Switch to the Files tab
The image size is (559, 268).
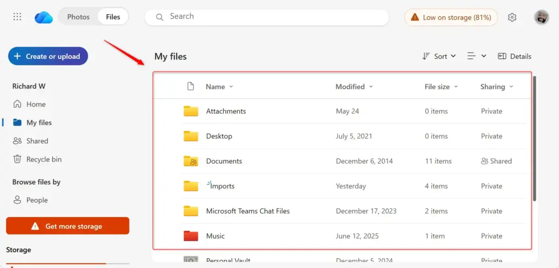point(113,17)
